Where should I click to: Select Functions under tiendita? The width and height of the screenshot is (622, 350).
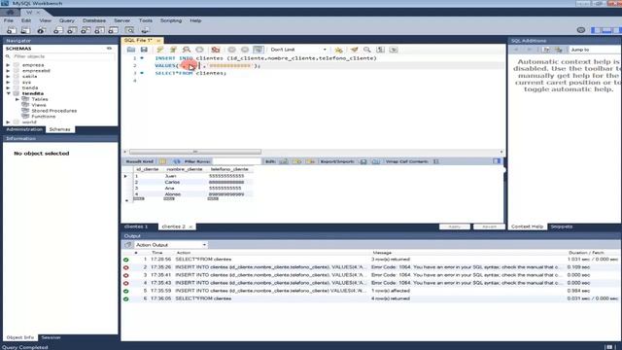coord(43,117)
